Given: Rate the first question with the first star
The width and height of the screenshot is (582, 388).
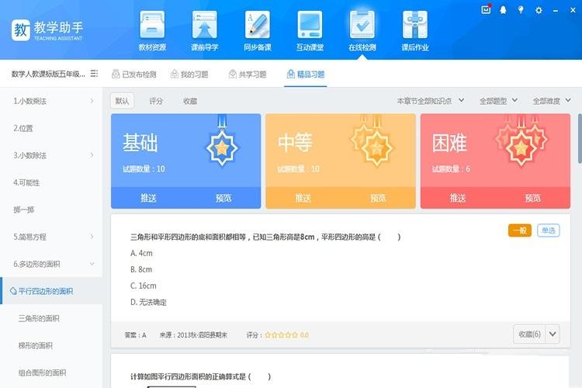Looking at the screenshot, I should pyautogui.click(x=268, y=335).
